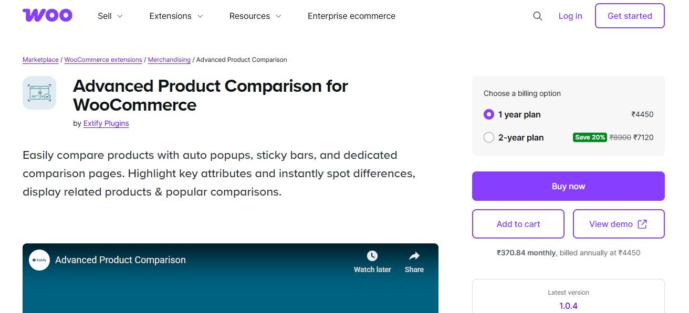Click the Extify avatar on the video overlay
This screenshot has height=313, width=689.
[39, 260]
